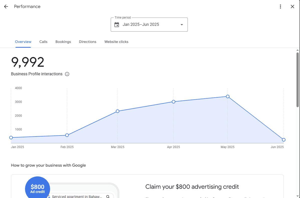Viewport: 300px width, 198px height.
Task: Click the vertical scrollbar on the right
Action: pos(297,80)
